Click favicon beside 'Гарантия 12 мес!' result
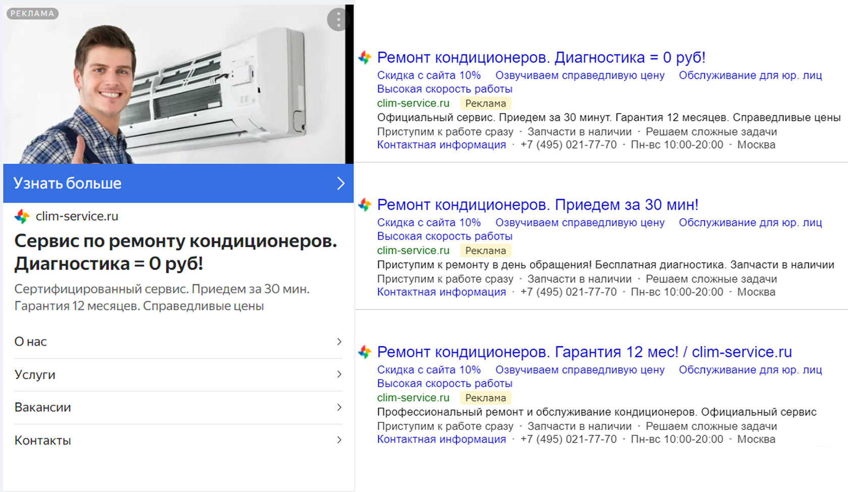848x492 pixels. point(364,352)
